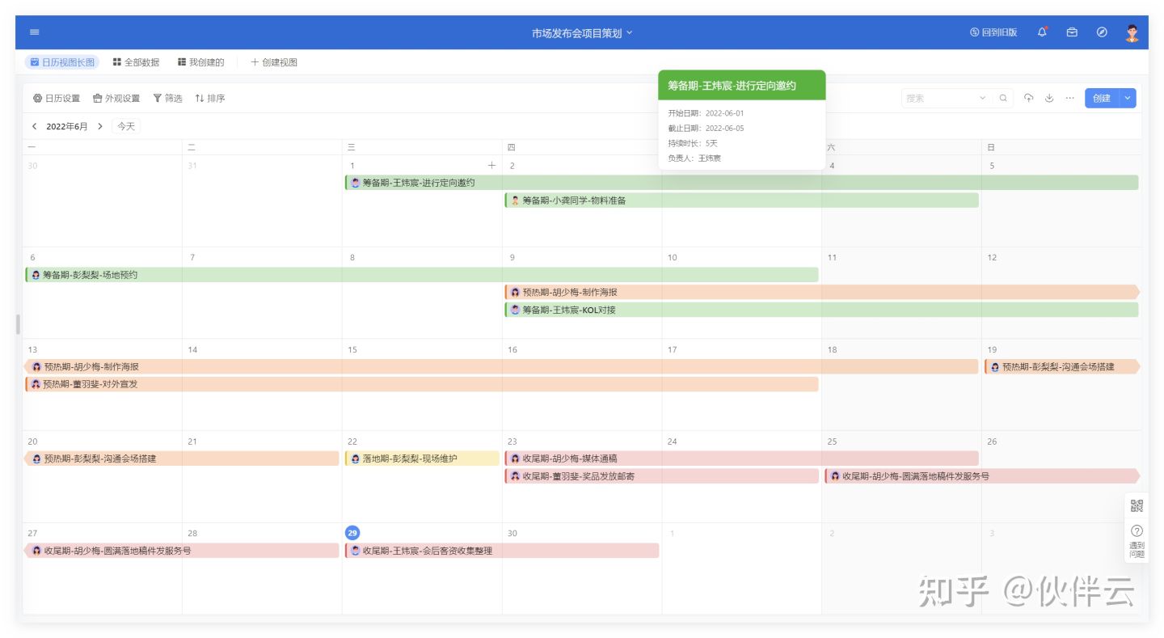Open 日历设置 calendar settings
The height and width of the screenshot is (638, 1164).
click(57, 98)
